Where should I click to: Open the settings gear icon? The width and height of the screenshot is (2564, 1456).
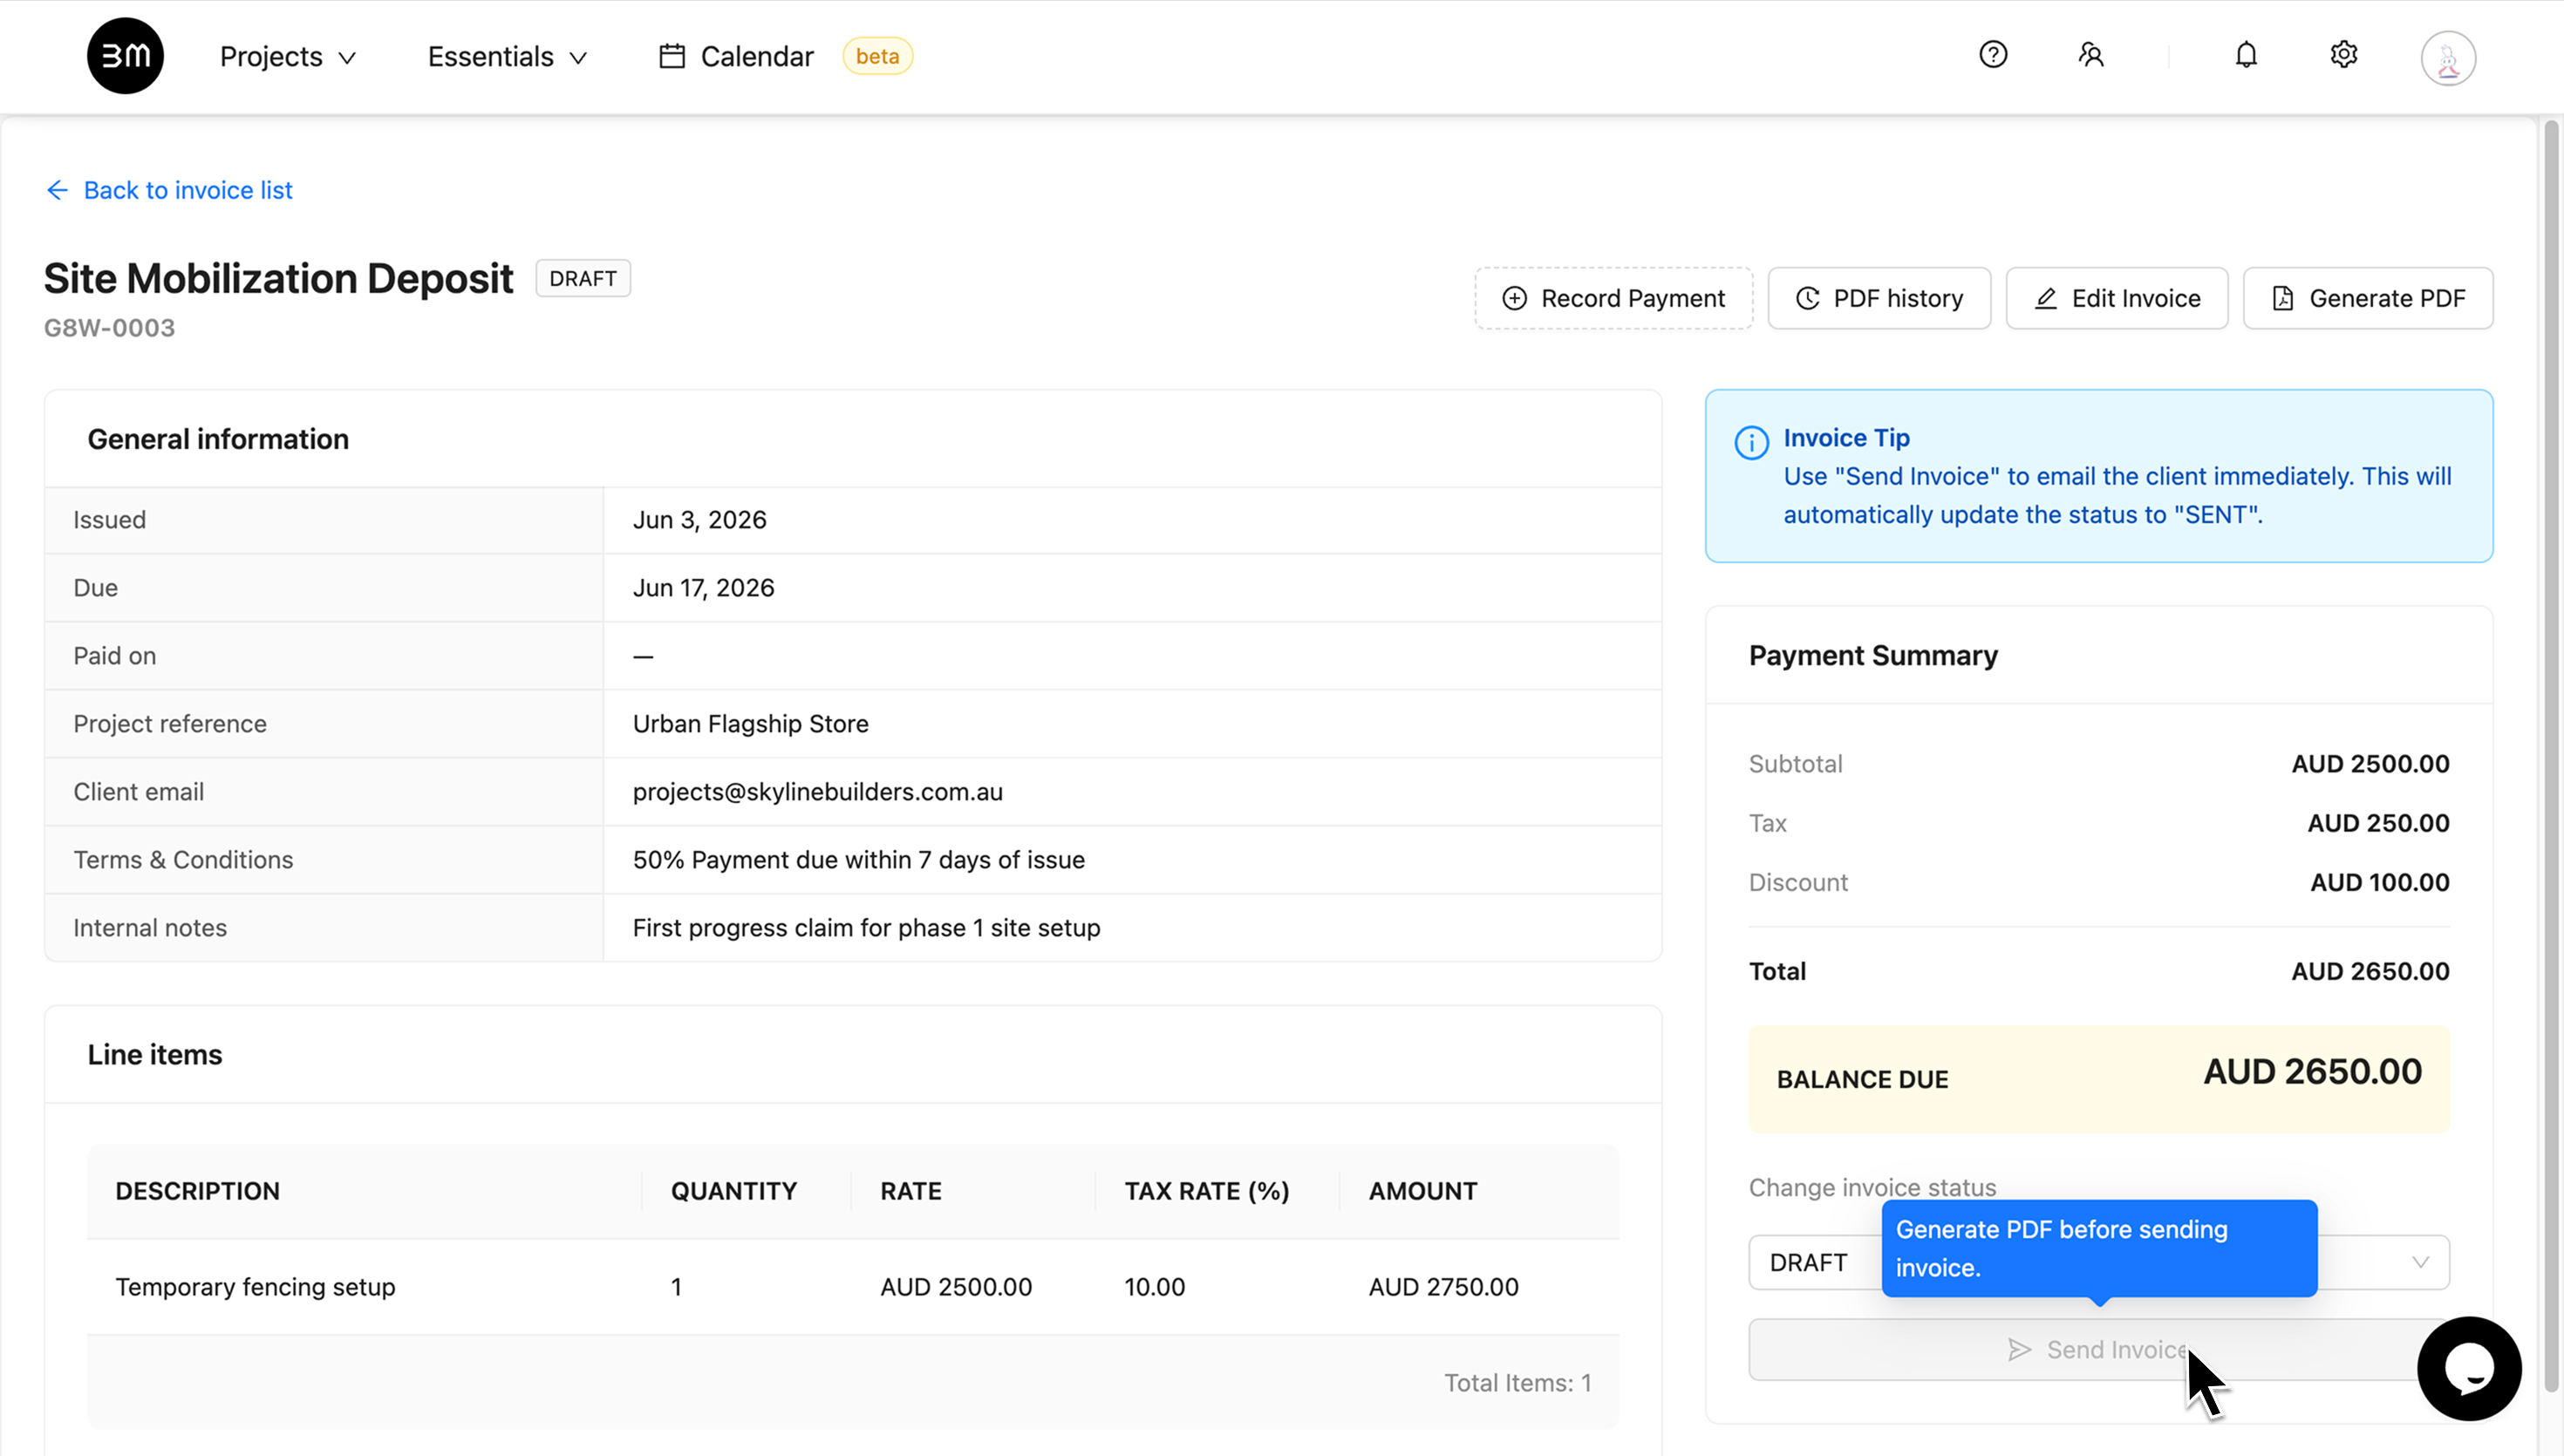tap(2343, 55)
